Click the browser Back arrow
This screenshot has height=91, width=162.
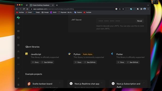17,9
